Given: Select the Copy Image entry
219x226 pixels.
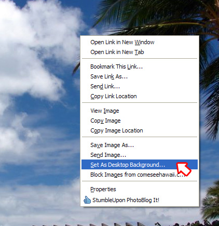Looking at the screenshot, I should 140,121.
